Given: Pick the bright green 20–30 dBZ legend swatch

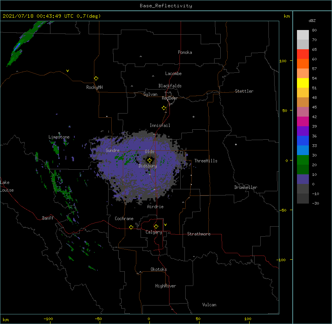Looking at the screenshot, I should click(303, 160).
